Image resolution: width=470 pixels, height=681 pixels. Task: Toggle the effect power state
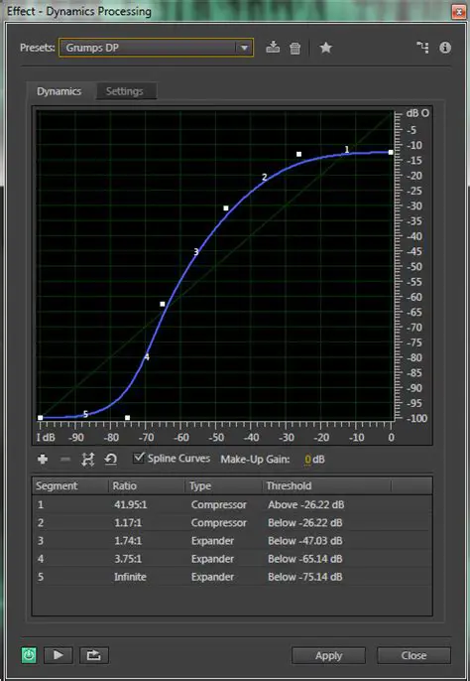[29, 655]
